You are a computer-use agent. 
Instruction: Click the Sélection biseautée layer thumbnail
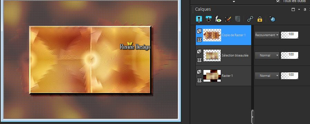(x=212, y=55)
